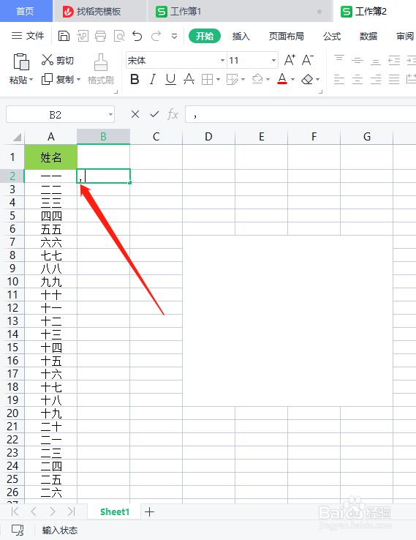Copy selection with 复制
The height and width of the screenshot is (540, 416).
coord(58,80)
